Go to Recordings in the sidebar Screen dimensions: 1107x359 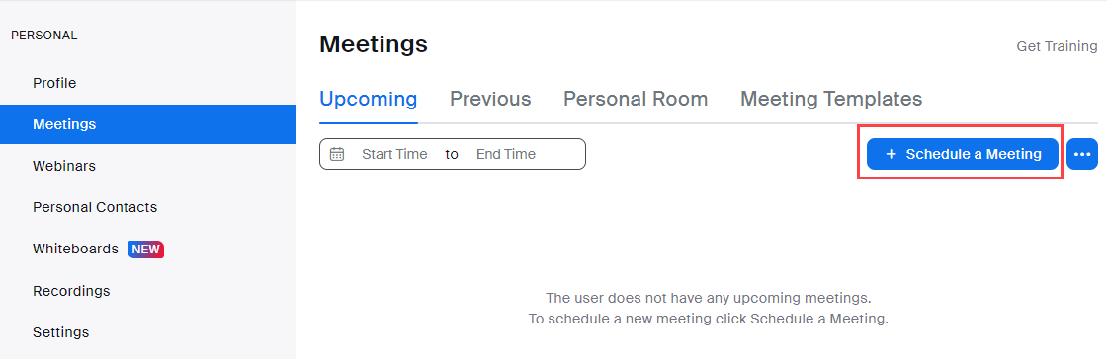71,291
